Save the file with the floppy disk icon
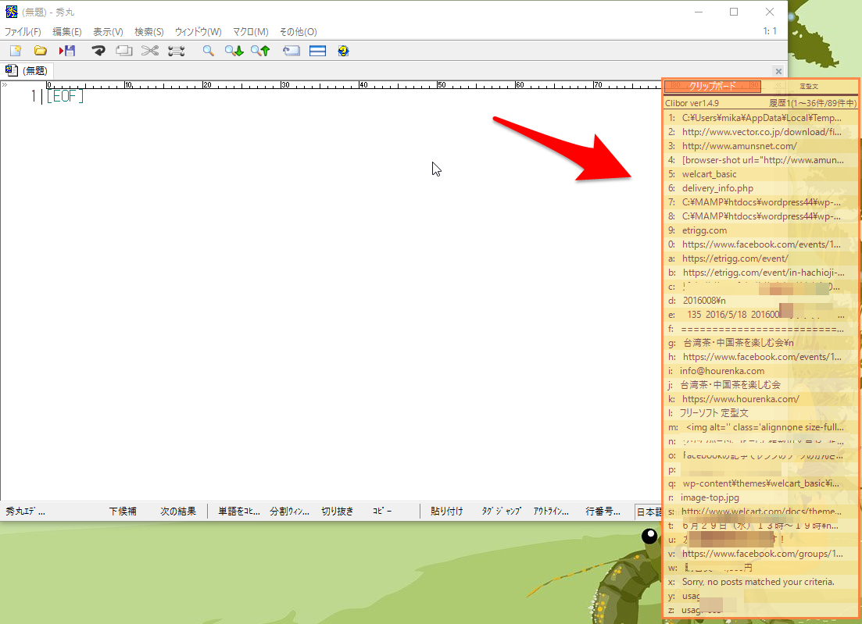Image resolution: width=862 pixels, height=624 pixels. pos(67,51)
